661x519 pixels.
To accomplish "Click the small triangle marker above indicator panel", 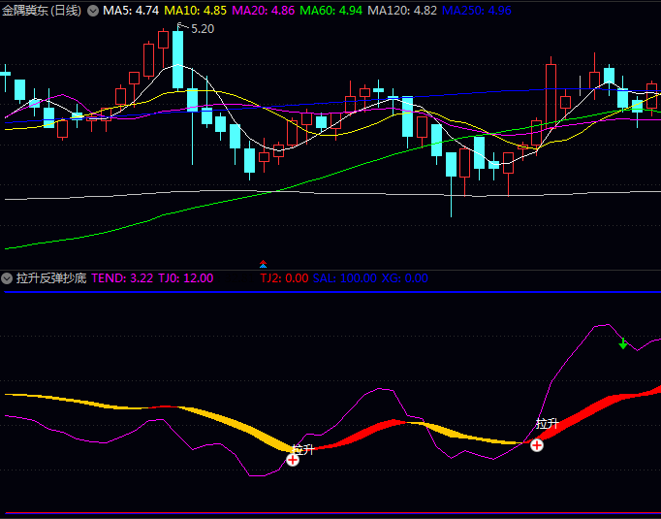I will 263,264.
